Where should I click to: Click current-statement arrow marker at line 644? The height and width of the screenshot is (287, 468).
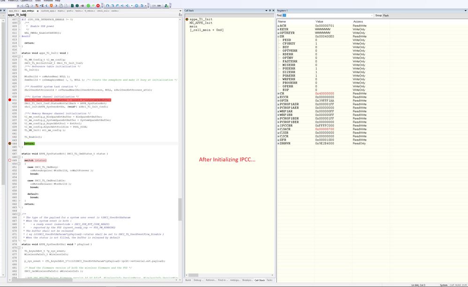tap(9, 143)
